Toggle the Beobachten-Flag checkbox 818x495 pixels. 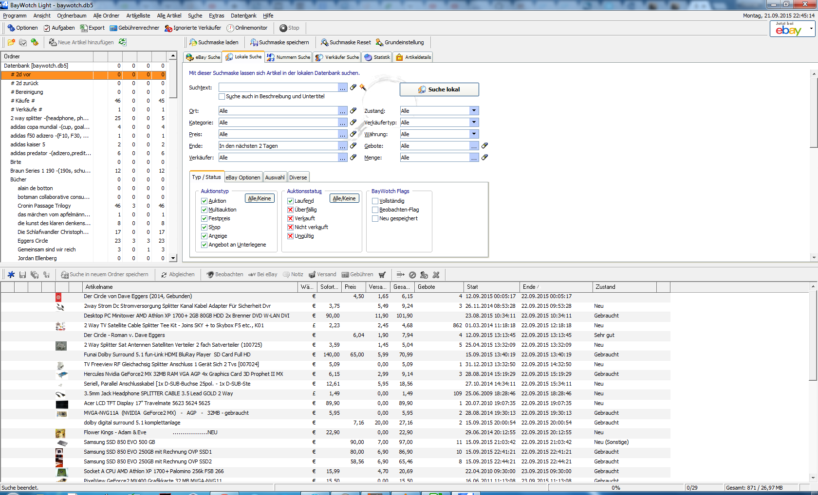[x=375, y=210]
